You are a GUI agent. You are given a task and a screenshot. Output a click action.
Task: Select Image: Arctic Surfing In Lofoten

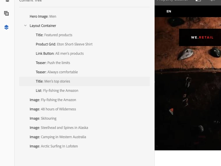(84, 146)
